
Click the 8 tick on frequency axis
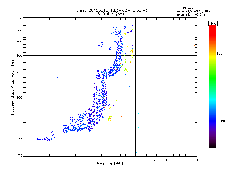[x=154, y=160]
